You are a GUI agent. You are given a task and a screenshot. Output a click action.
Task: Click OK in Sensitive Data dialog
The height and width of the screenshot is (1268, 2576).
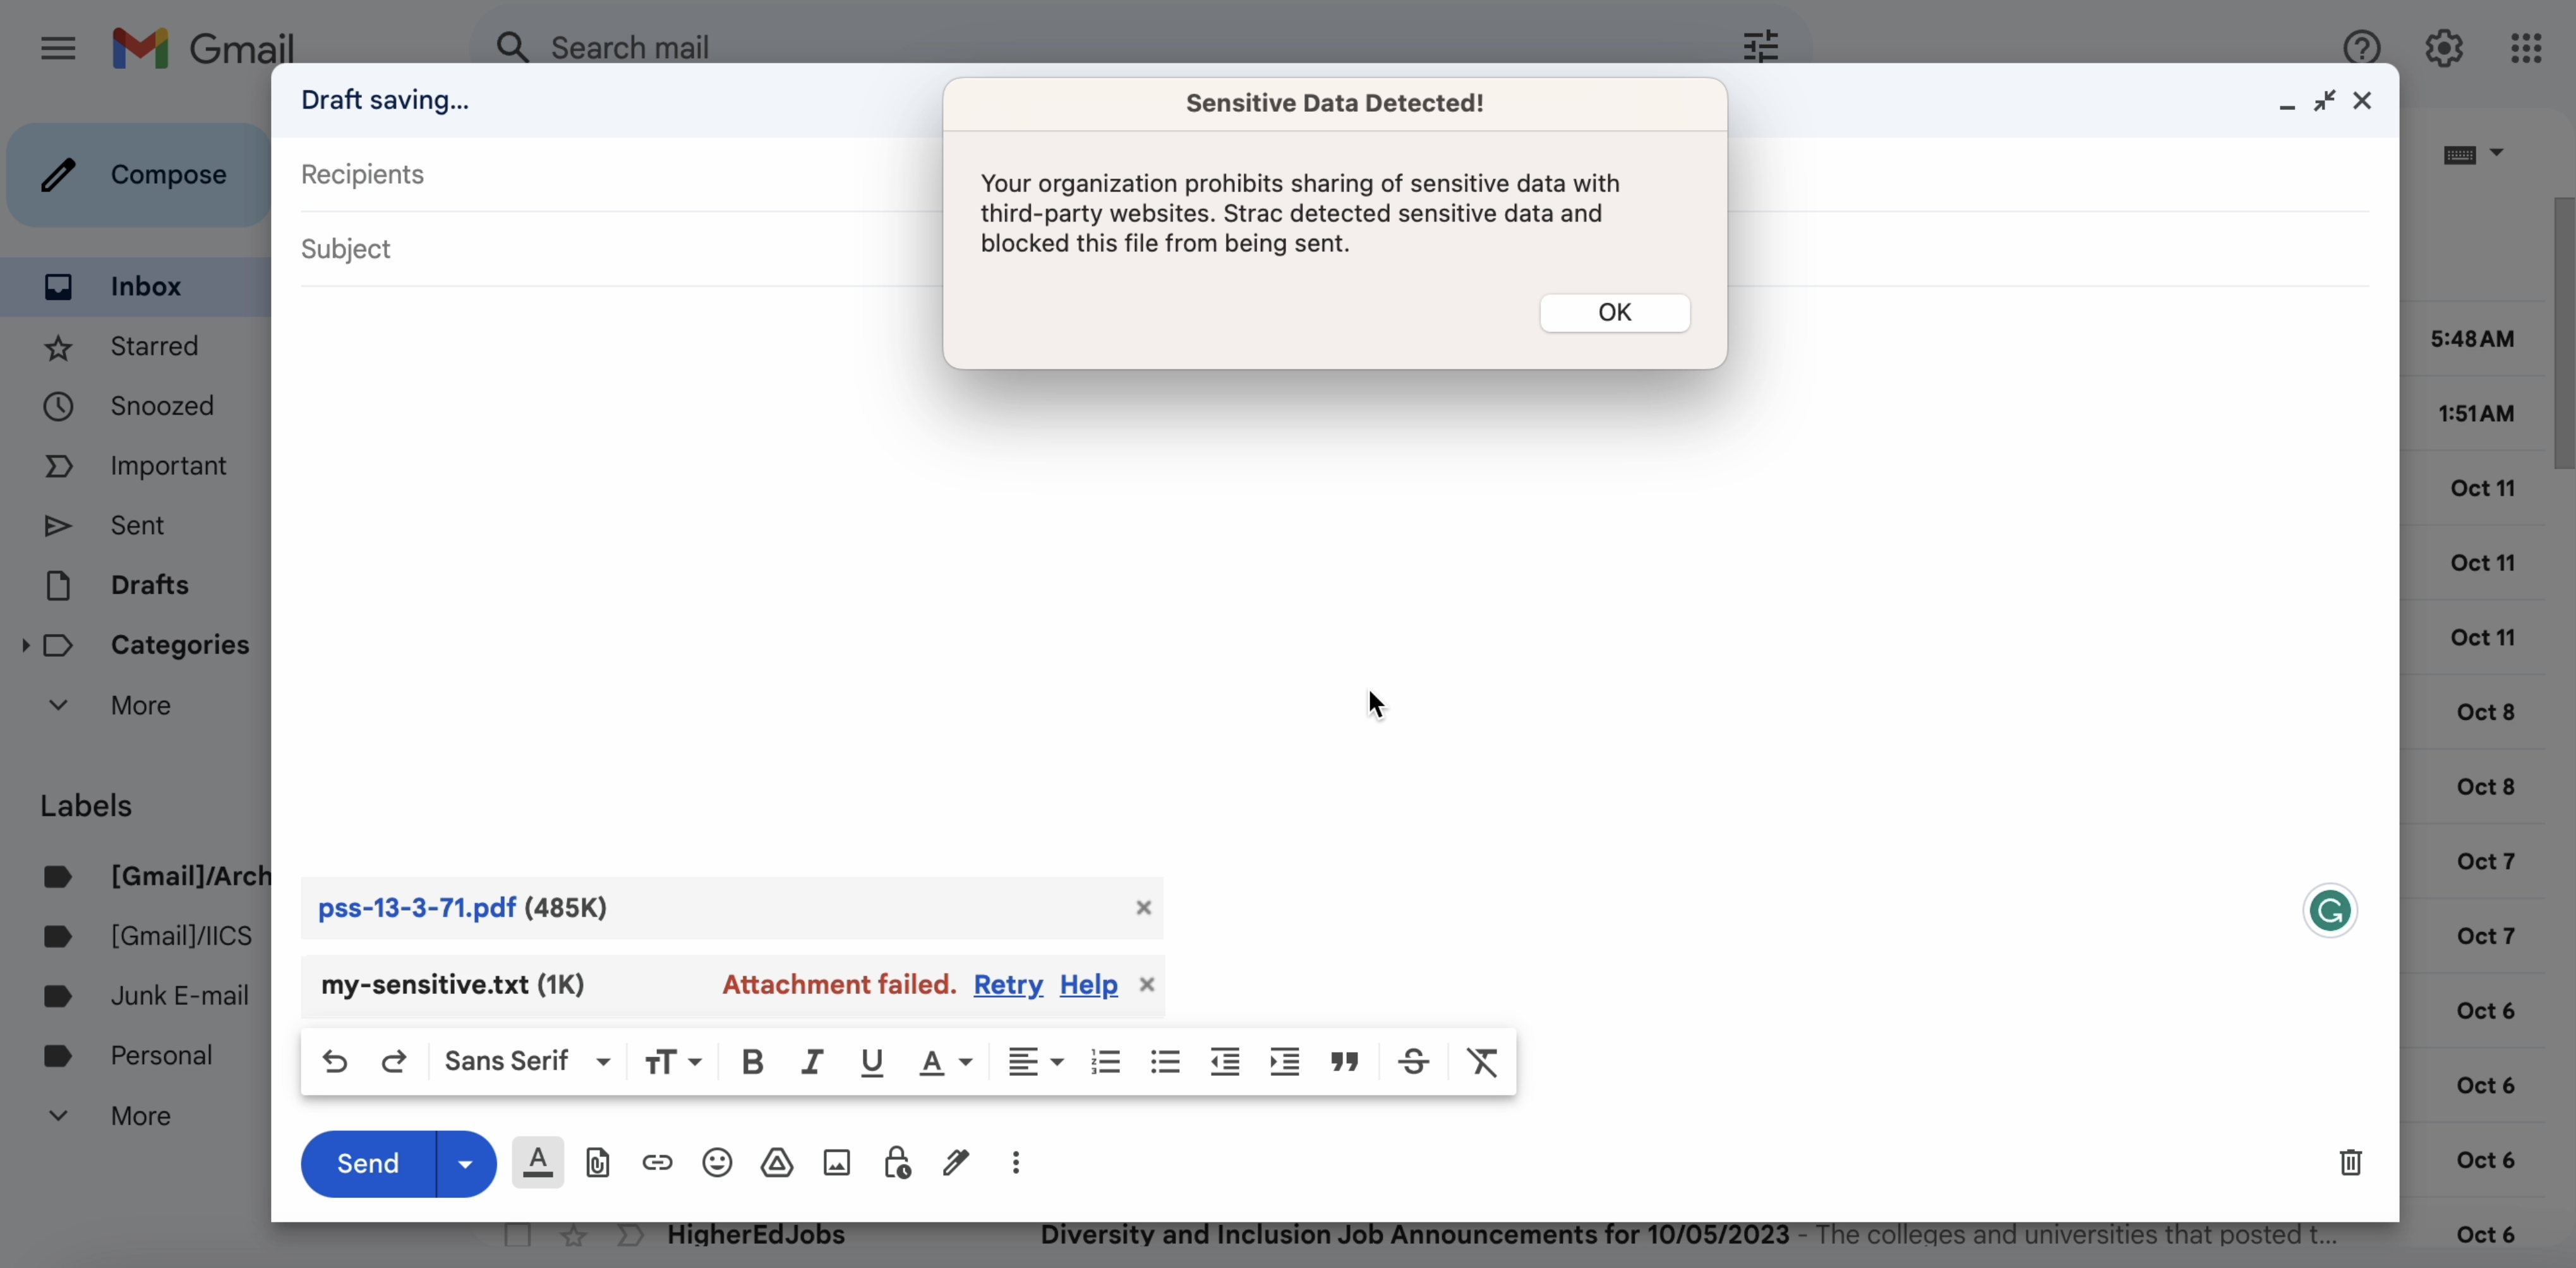click(x=1614, y=313)
